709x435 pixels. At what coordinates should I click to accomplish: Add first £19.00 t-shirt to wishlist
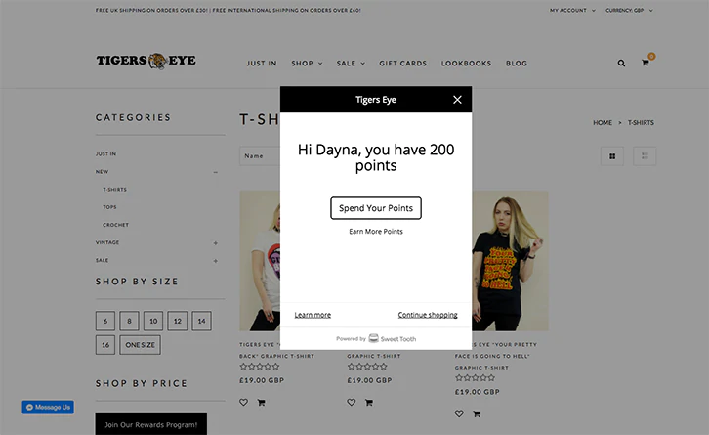pyautogui.click(x=244, y=402)
